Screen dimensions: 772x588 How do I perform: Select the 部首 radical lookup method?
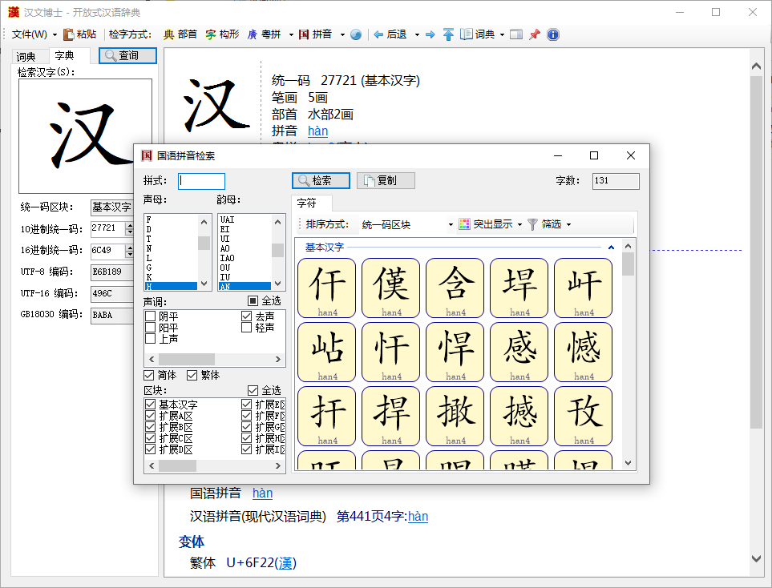click(x=180, y=34)
